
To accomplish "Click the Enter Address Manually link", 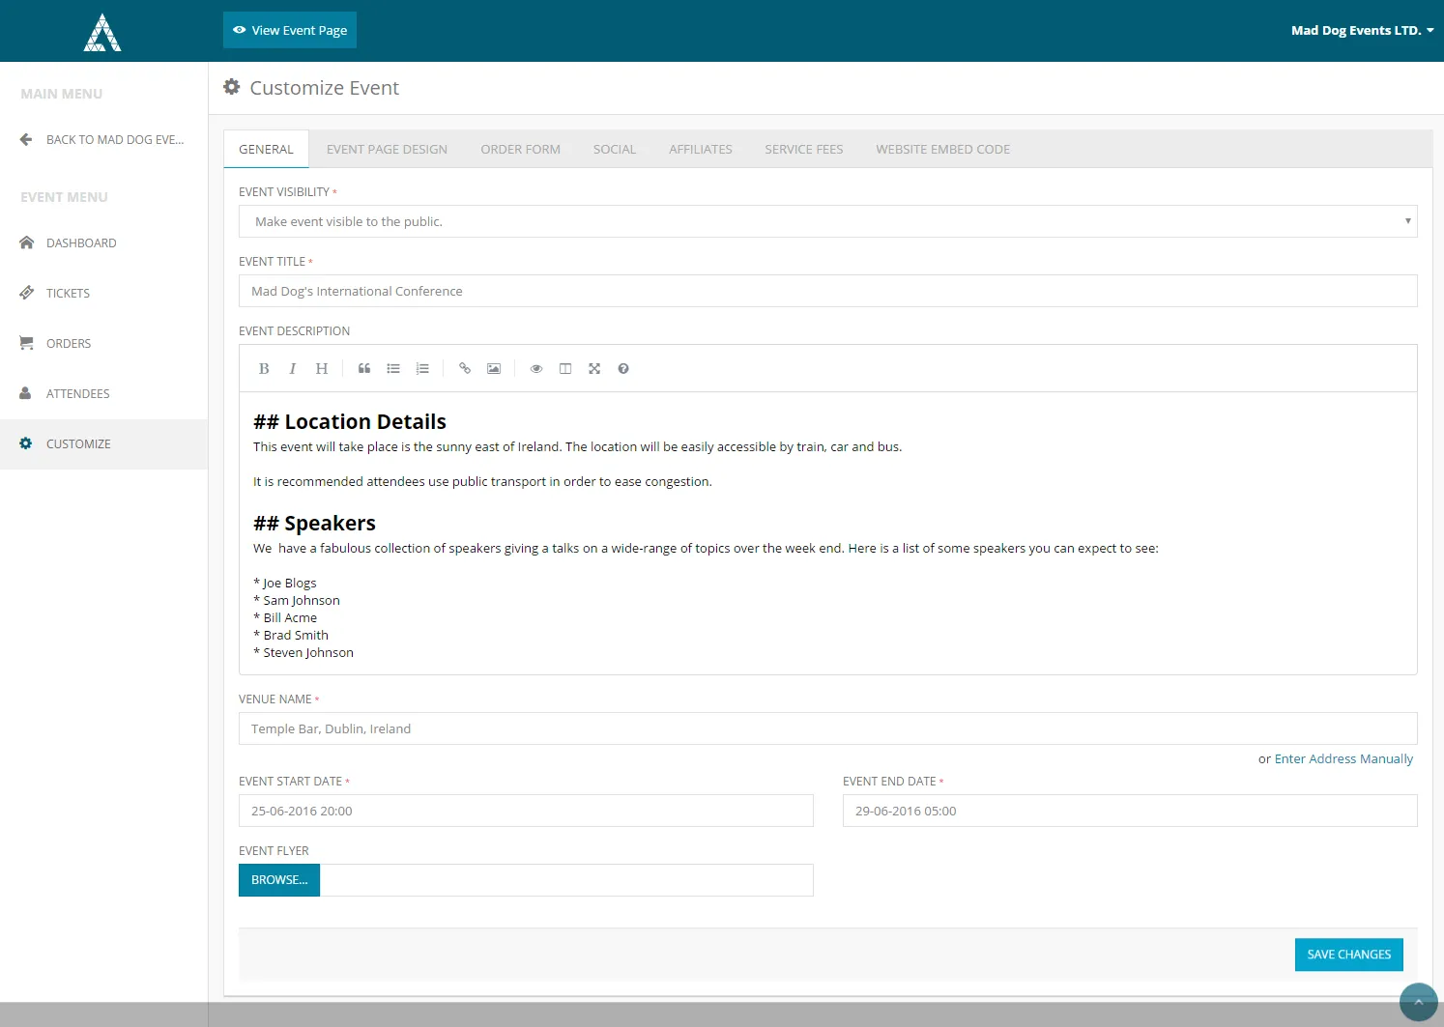I will 1343,758.
